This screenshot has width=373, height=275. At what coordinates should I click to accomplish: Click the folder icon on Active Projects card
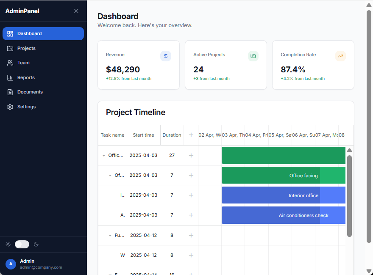pyautogui.click(x=253, y=56)
